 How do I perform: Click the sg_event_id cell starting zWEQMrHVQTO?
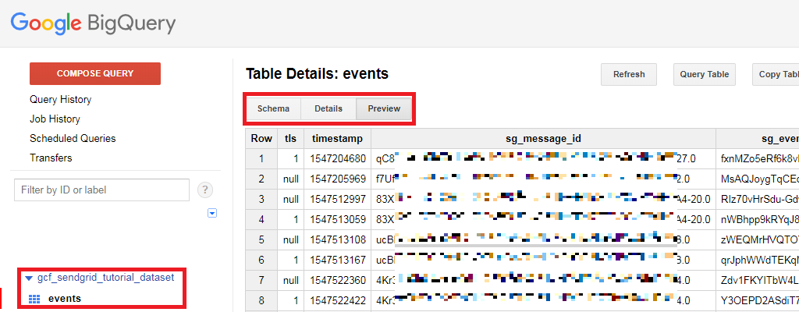(x=758, y=239)
